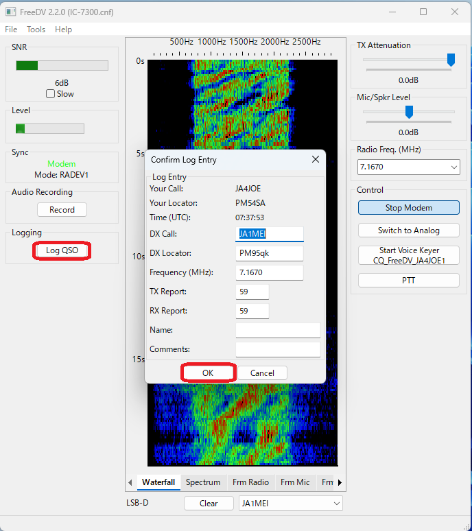Click the DX Call field with JA1MEI
The image size is (472, 531).
coord(269,234)
